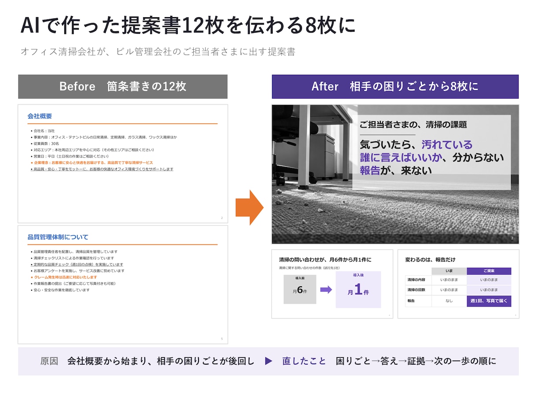
Task: Select the text '困りごと→答え→証拠→次の一歩の順に'
Action: pos(416,361)
